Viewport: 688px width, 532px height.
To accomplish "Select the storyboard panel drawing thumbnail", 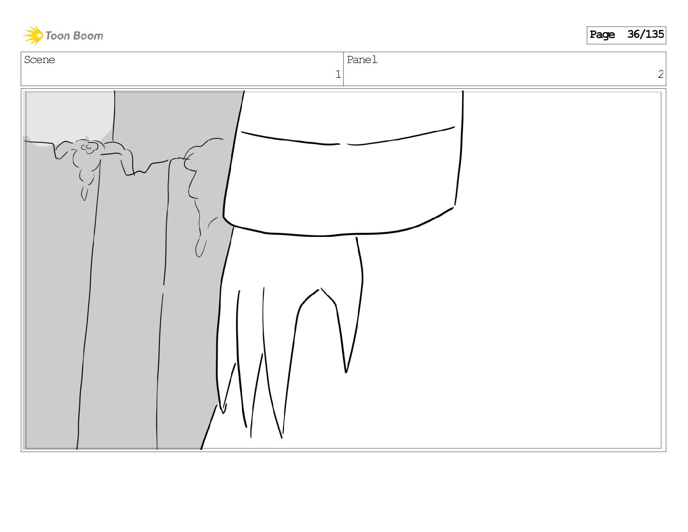I will (x=343, y=270).
